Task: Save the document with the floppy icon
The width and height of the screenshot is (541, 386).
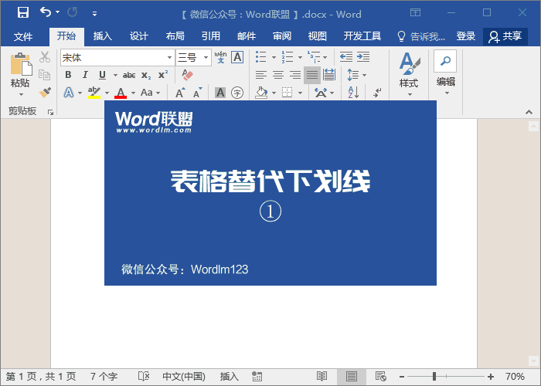Action: (x=23, y=13)
